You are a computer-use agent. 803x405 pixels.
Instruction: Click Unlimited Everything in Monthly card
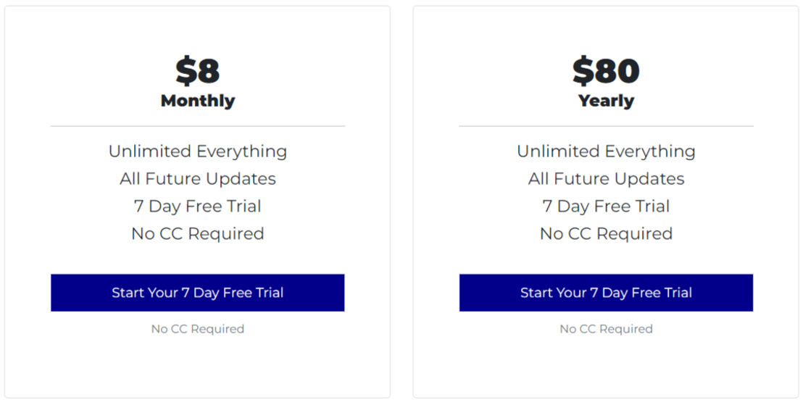pyautogui.click(x=198, y=151)
